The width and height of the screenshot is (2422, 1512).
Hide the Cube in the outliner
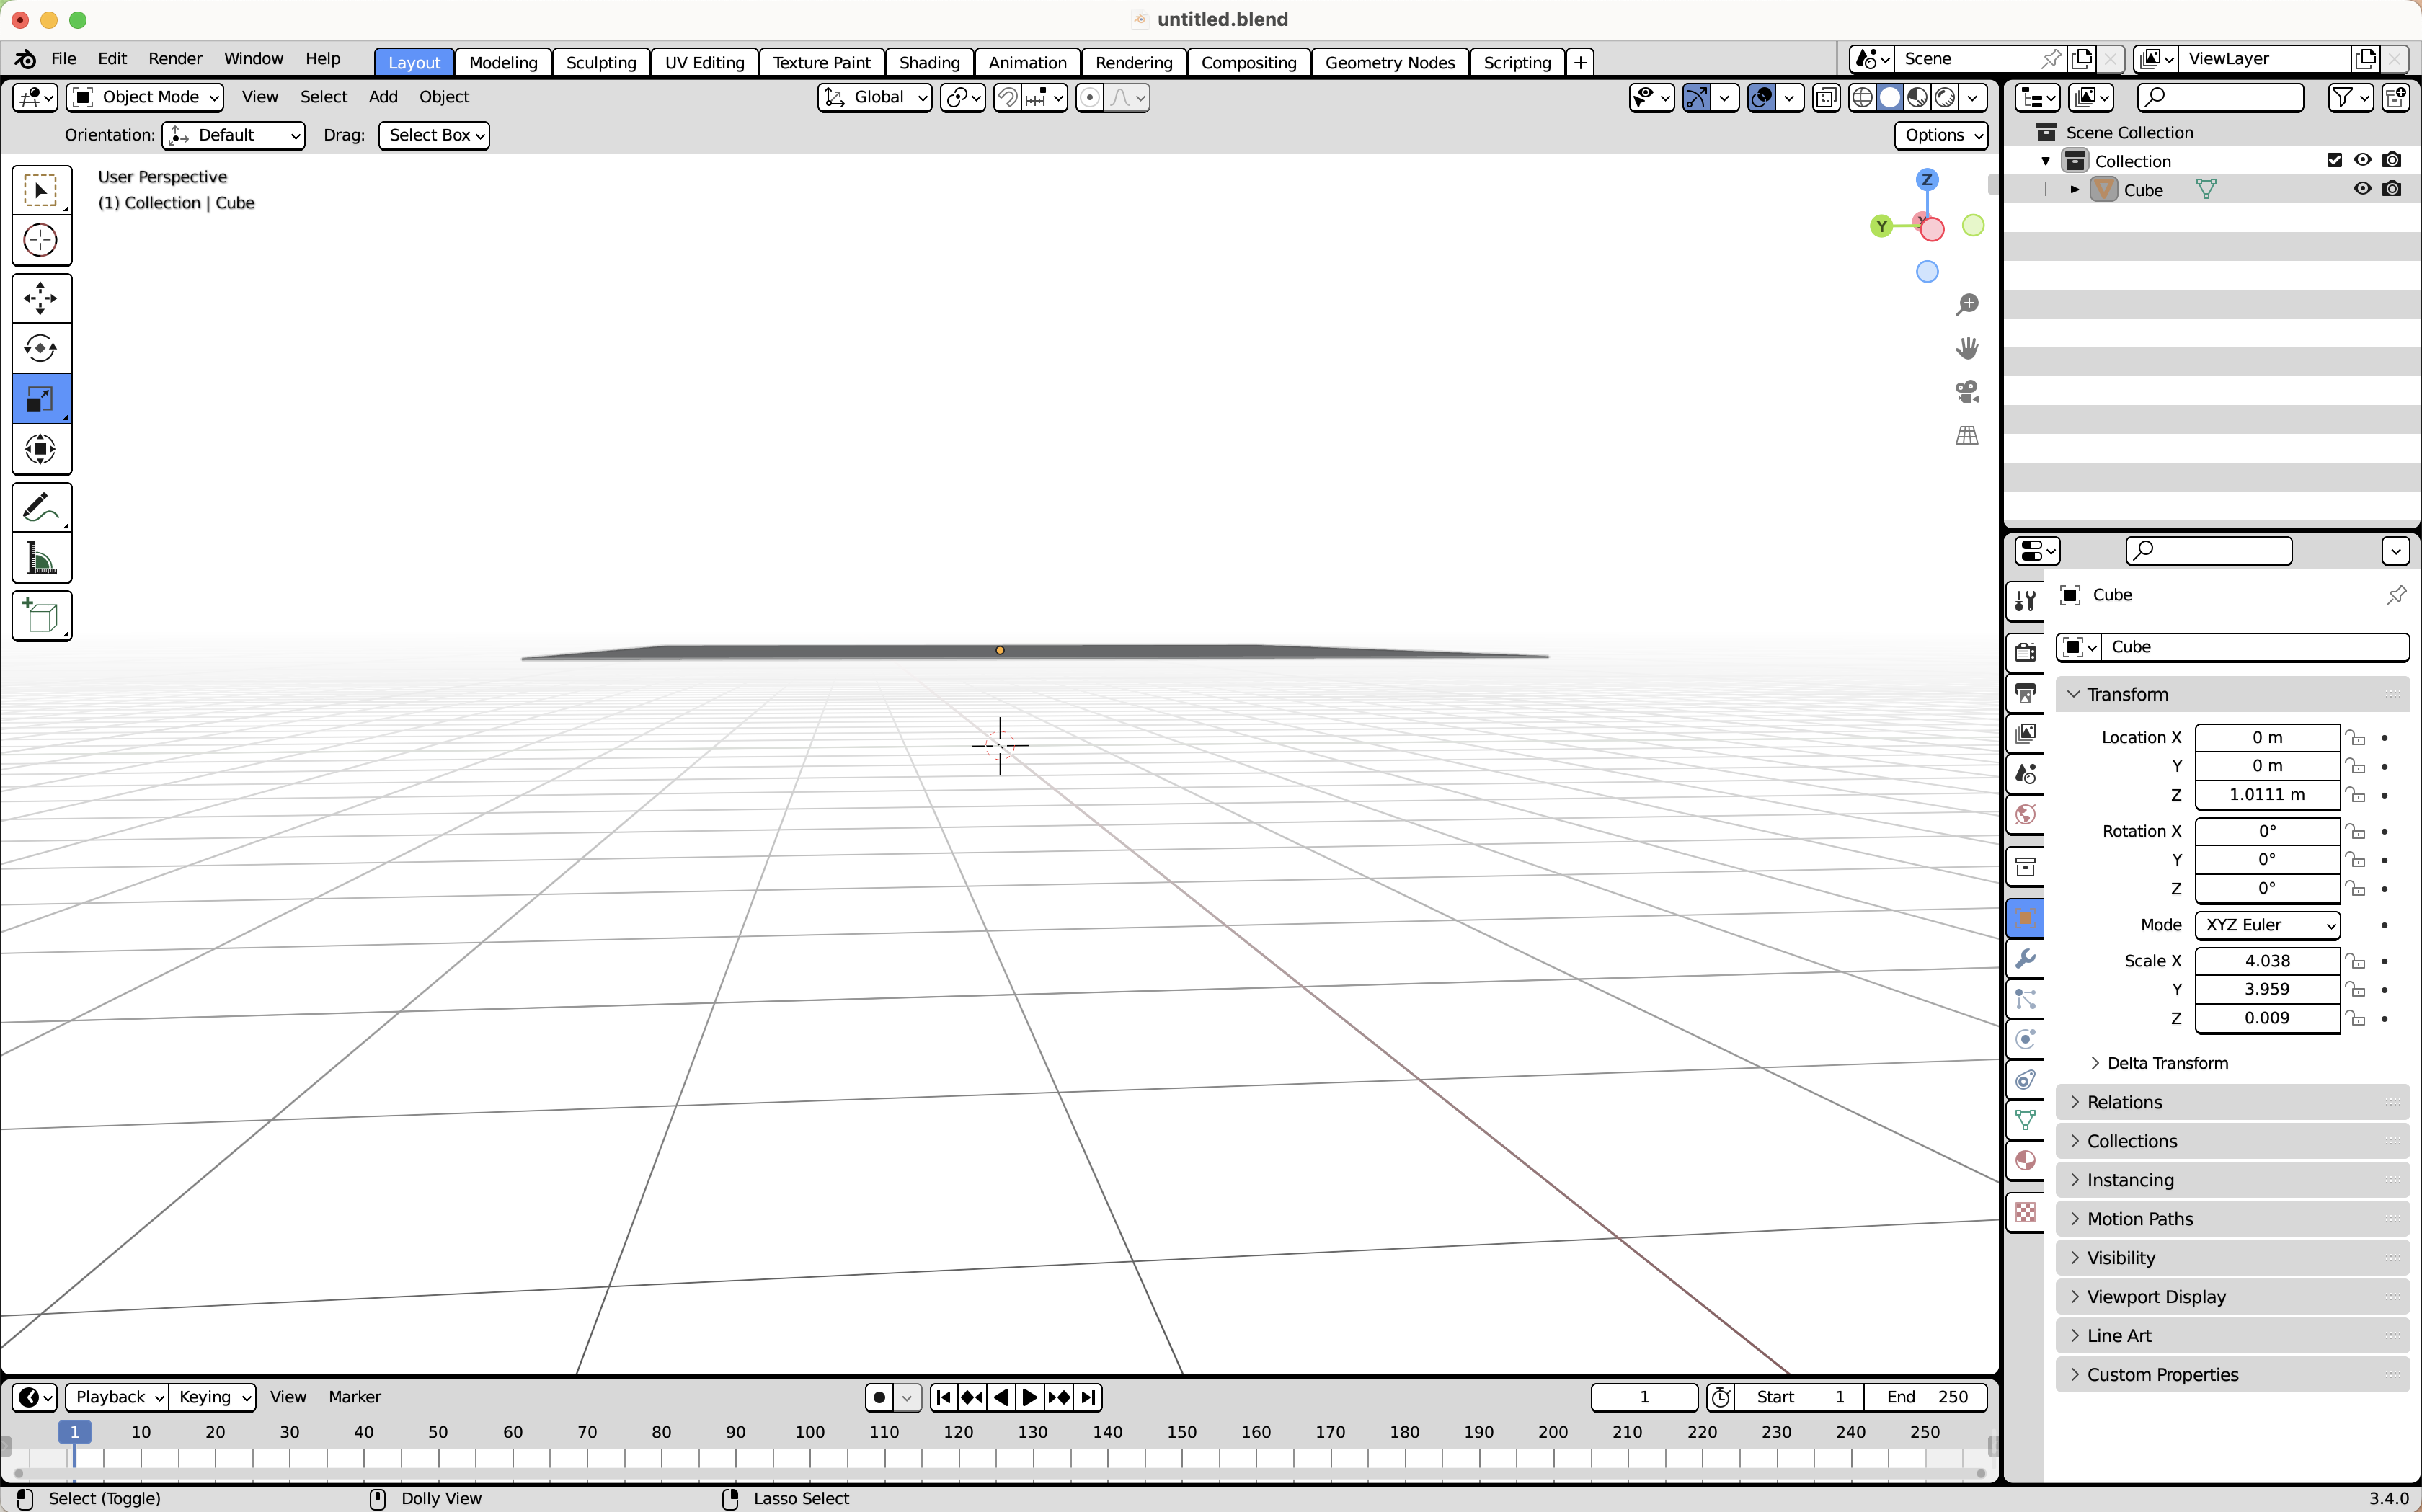[2362, 189]
